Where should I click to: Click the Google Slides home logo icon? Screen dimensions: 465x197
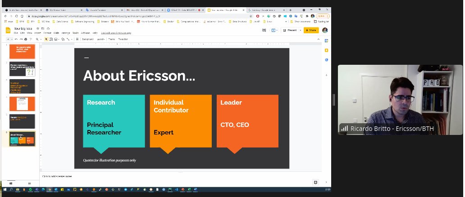point(8,30)
